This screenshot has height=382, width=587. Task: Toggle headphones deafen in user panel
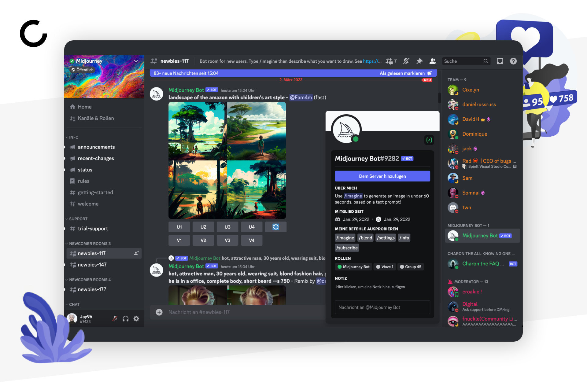click(x=126, y=319)
